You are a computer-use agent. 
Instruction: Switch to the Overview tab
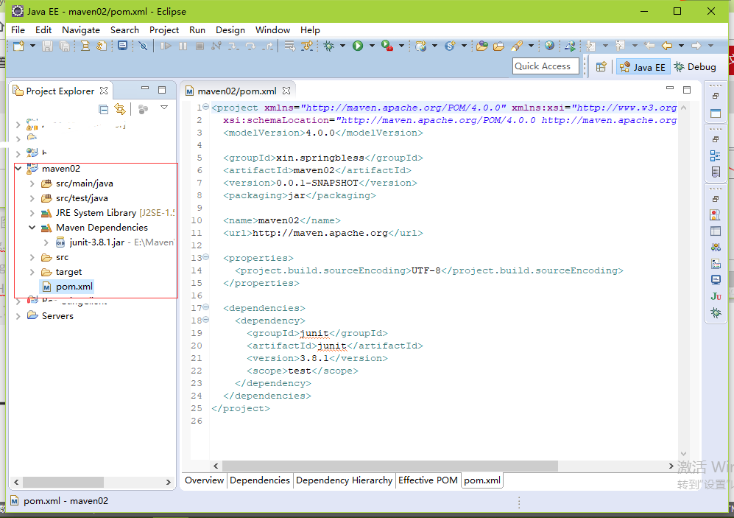[x=204, y=480]
